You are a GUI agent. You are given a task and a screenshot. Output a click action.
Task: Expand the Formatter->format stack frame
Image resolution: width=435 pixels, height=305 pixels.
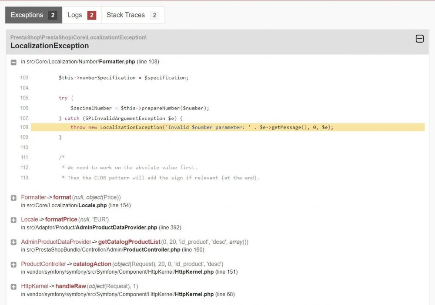click(x=13, y=198)
